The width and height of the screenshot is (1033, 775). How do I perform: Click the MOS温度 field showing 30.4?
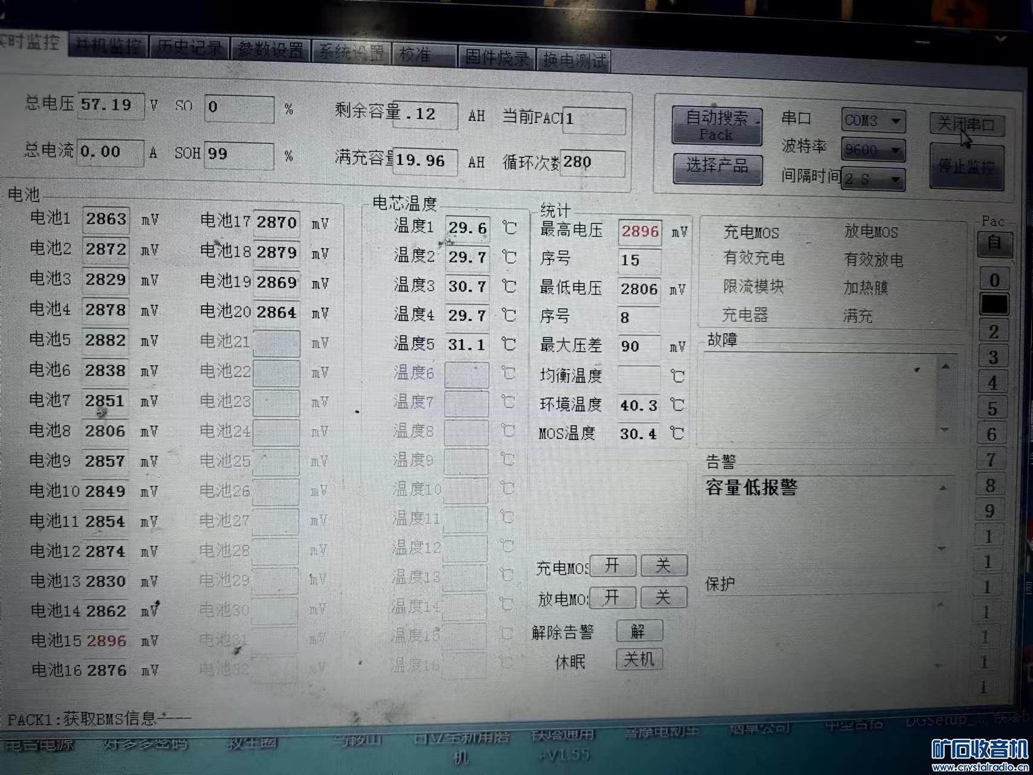pos(639,434)
